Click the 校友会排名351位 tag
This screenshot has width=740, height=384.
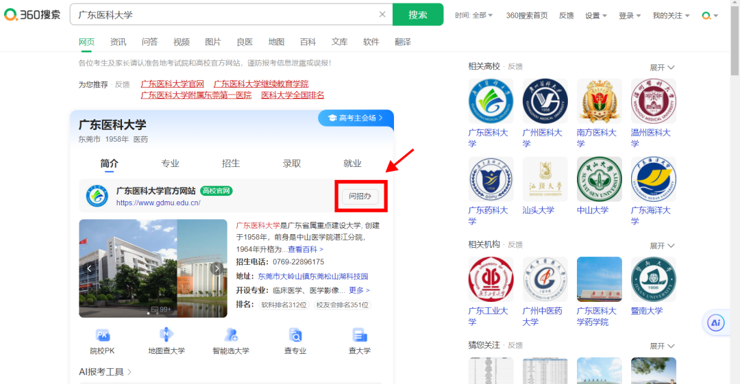point(342,305)
